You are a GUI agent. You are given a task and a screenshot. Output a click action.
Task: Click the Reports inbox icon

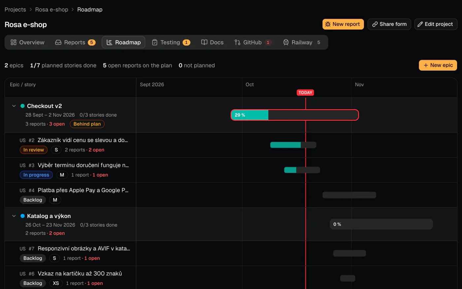58,42
